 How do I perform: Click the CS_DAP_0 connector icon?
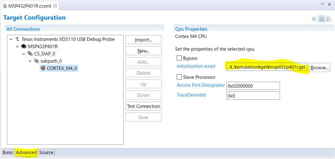pyautogui.click(x=30, y=54)
